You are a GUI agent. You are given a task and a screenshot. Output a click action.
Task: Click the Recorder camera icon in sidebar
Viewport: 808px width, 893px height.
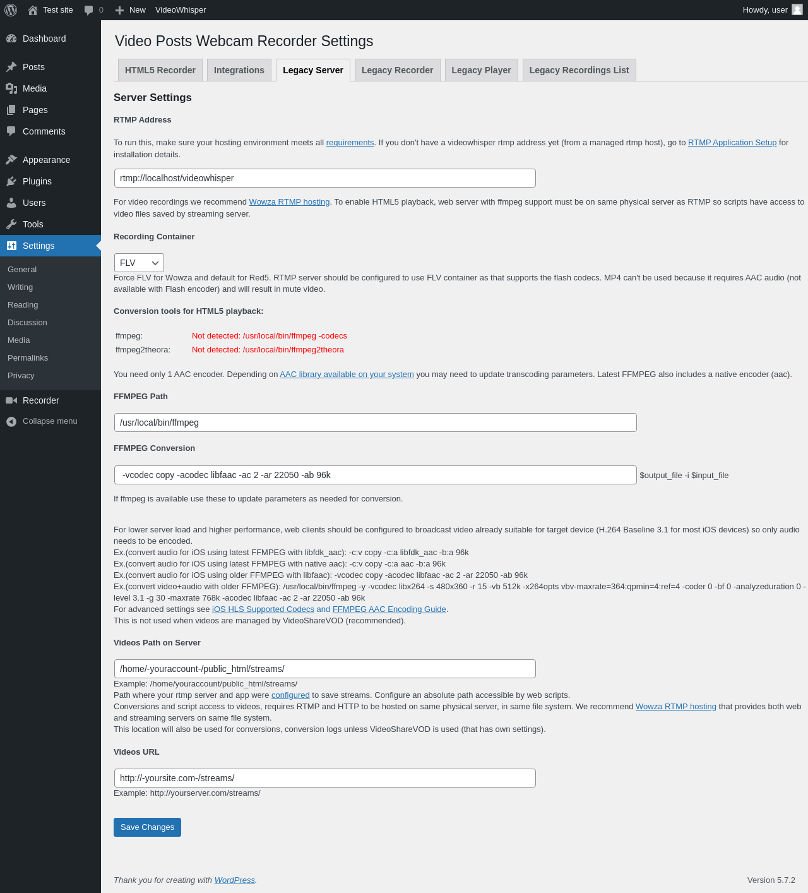pos(11,400)
